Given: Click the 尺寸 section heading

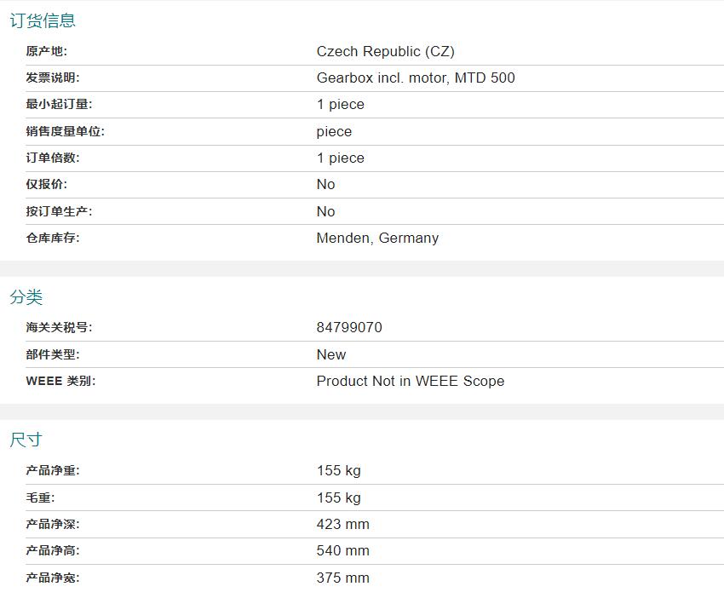Looking at the screenshot, I should tap(26, 440).
